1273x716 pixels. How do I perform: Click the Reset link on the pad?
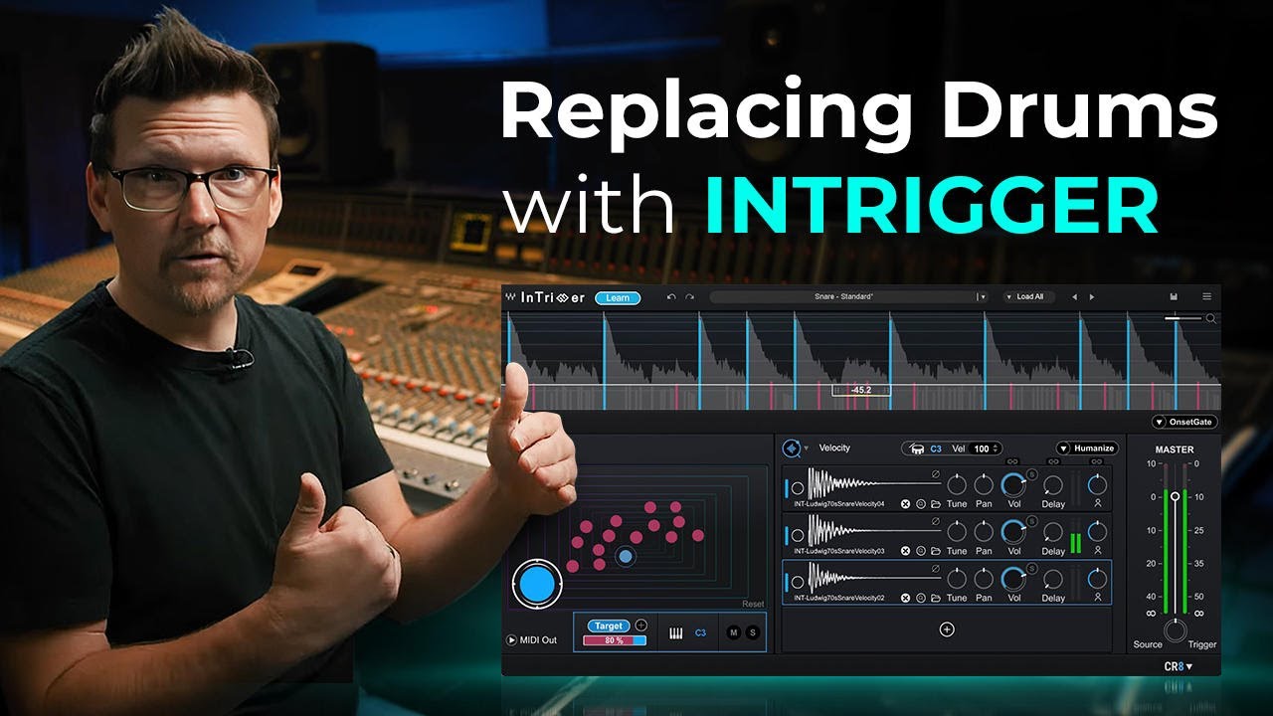753,605
